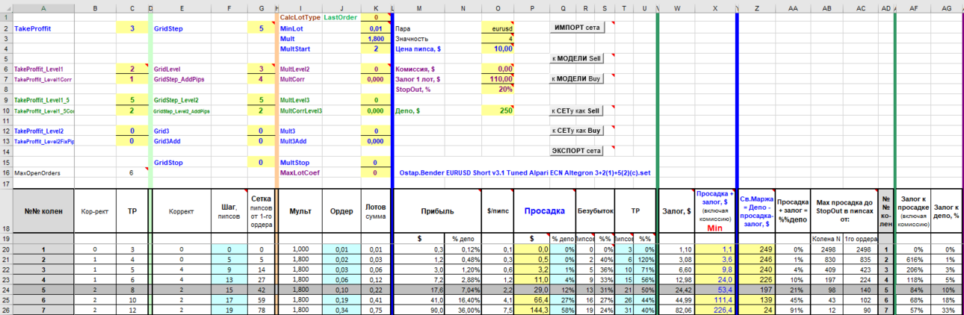Select the GridLevel label cell

tap(182, 69)
